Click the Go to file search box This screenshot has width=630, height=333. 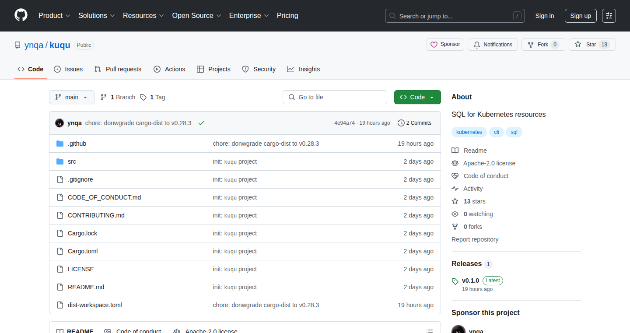[x=335, y=97]
